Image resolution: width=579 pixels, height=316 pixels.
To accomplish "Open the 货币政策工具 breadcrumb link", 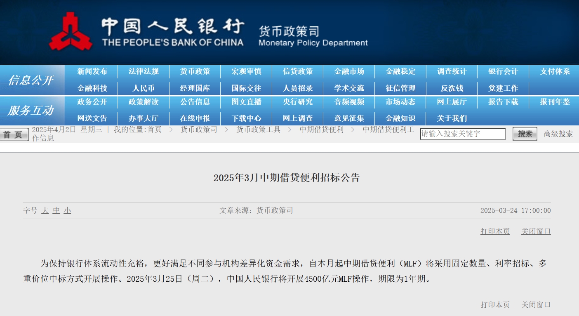I will (258, 130).
